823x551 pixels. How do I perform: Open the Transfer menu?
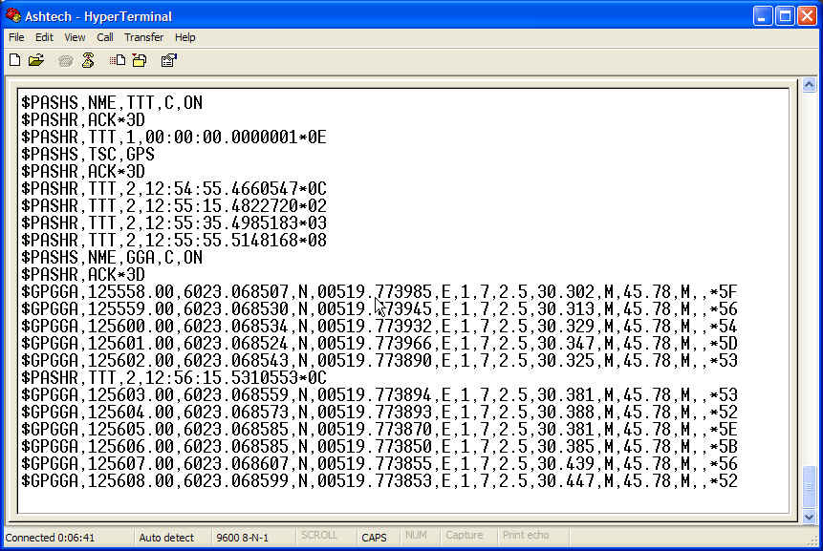click(143, 37)
